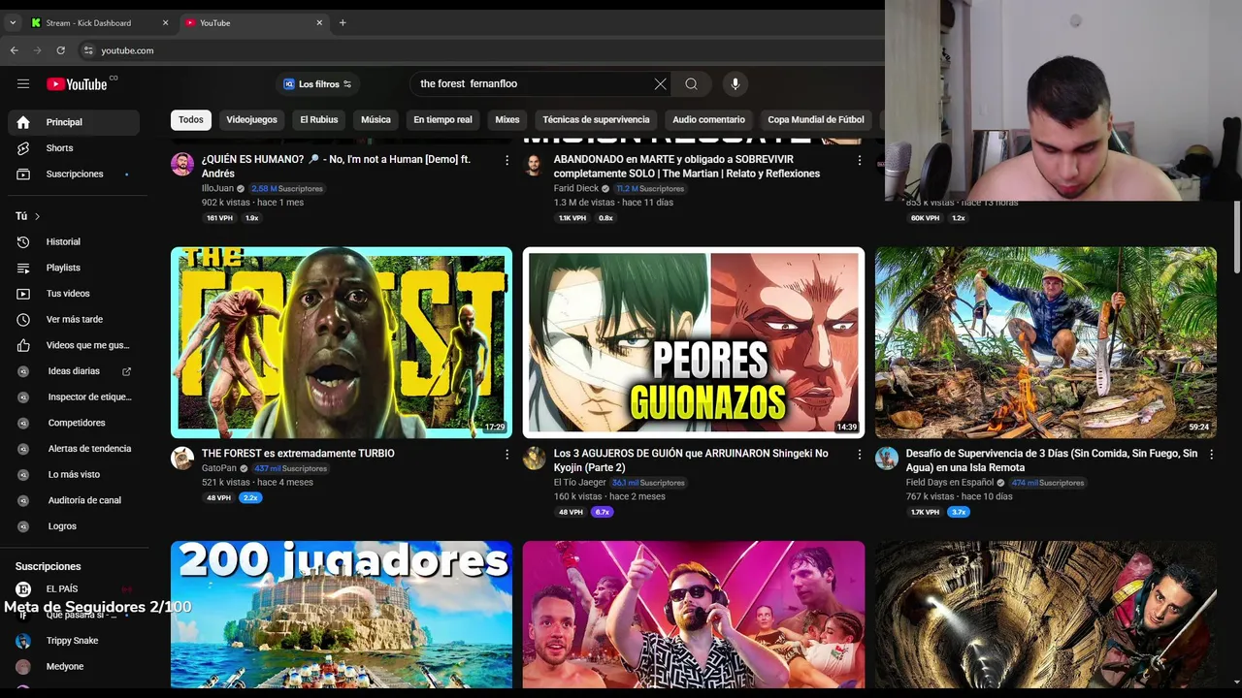This screenshot has width=1242, height=698.
Task: Expand the Tú section chevron
Action: 37,216
